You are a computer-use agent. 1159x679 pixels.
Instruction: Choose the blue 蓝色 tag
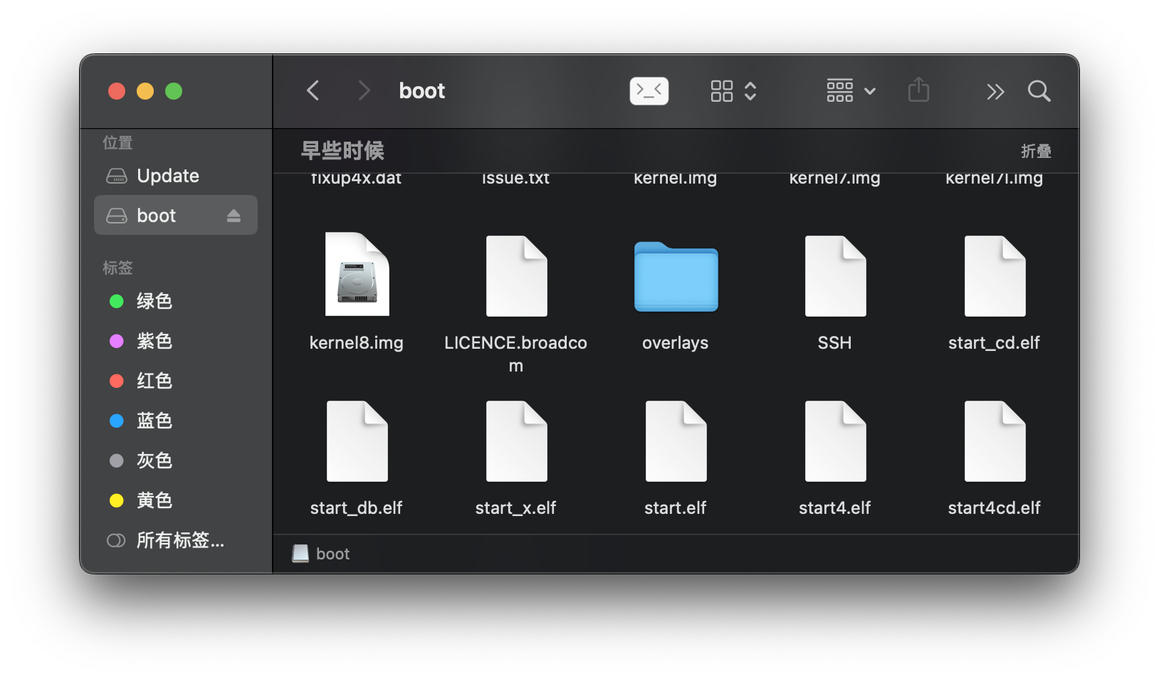coord(154,421)
